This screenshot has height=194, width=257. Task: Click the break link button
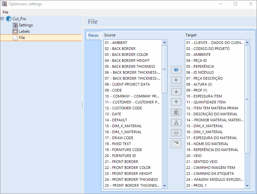(x=176, y=133)
